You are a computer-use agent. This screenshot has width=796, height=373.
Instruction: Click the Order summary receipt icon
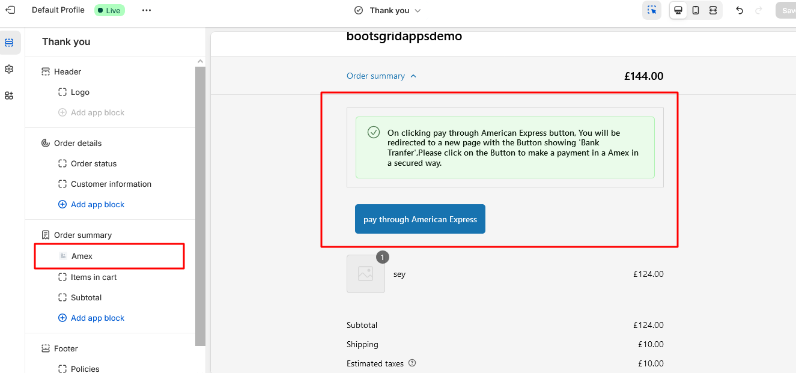pyautogui.click(x=46, y=235)
